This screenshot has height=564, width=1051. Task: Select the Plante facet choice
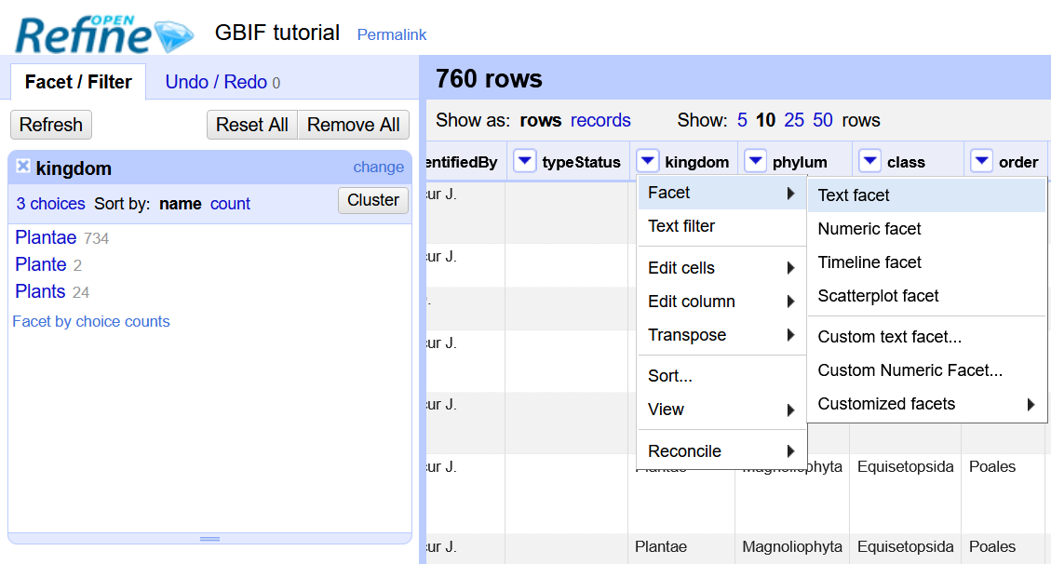coord(41,264)
